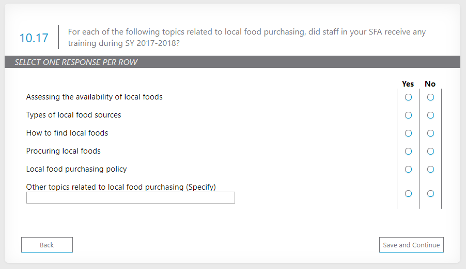The image size is (466, 269).
Task: Click the 'Select one response per row' banner
Action: pos(76,62)
